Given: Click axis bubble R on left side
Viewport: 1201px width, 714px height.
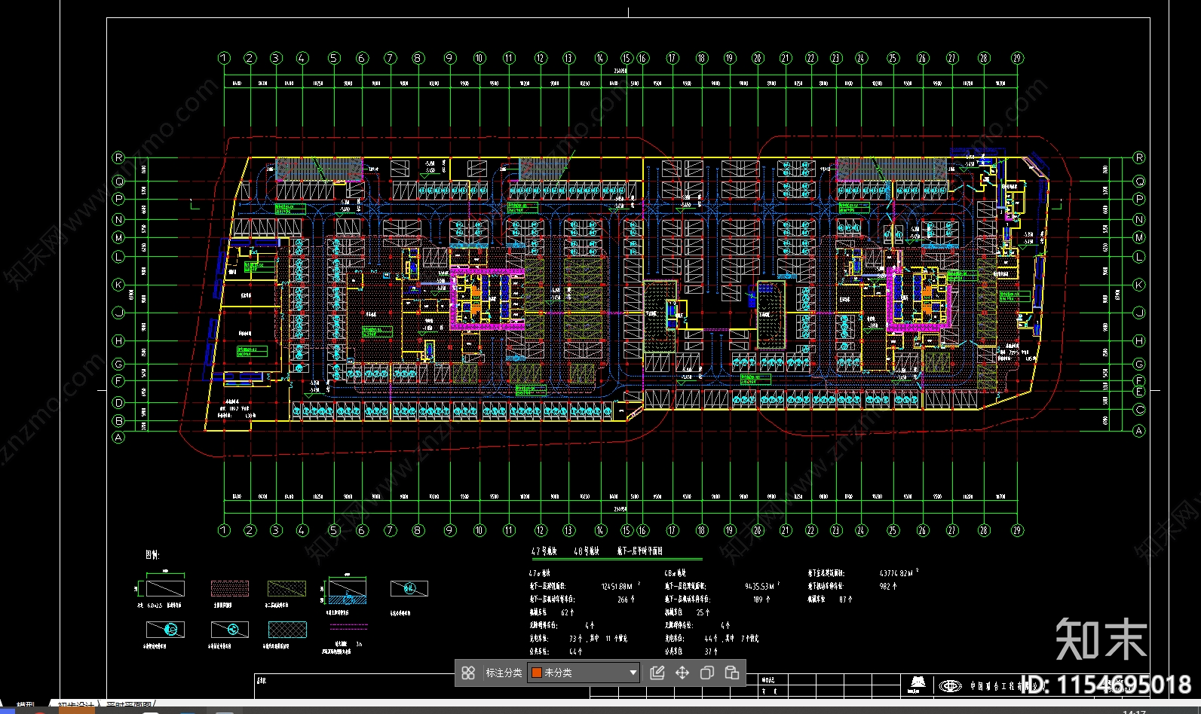Looking at the screenshot, I should [118, 157].
